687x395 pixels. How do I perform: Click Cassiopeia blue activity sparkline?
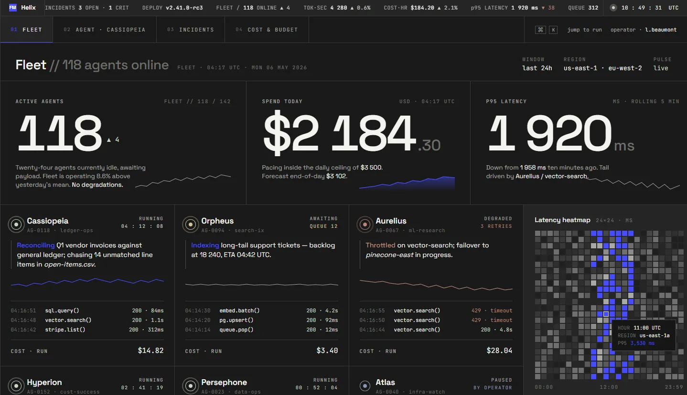click(87, 283)
